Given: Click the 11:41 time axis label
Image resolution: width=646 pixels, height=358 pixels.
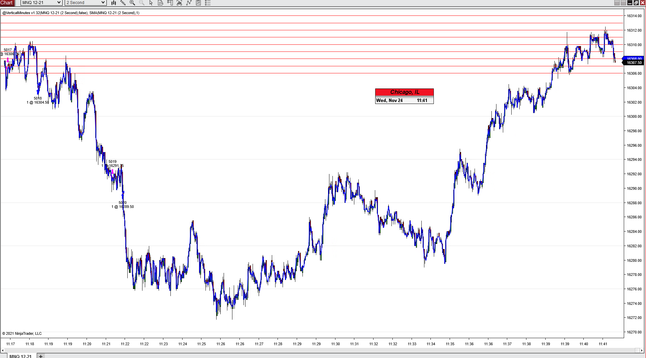Looking at the screenshot, I should tap(603, 344).
